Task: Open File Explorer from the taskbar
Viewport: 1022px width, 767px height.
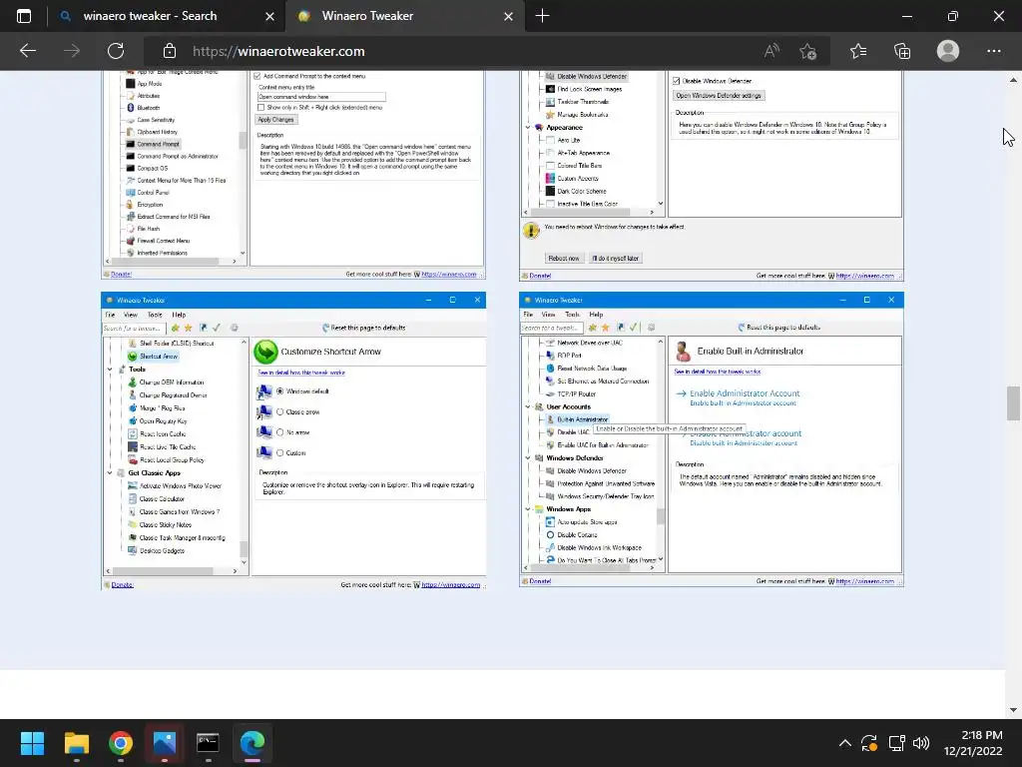Action: point(76,743)
